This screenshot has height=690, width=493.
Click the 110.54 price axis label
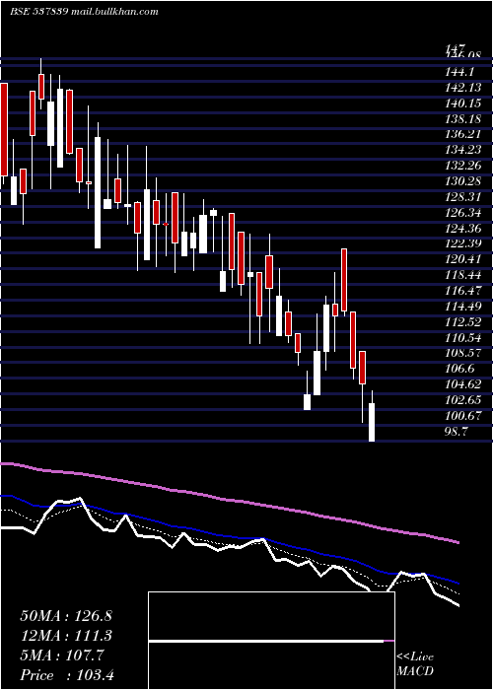[x=463, y=338]
